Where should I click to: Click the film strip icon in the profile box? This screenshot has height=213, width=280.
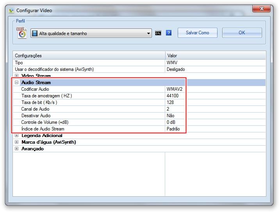point(35,33)
